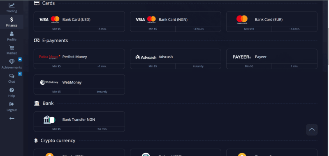The height and width of the screenshot is (156, 329).
Task: Click the Trading label in sidebar
Action: 12,11
